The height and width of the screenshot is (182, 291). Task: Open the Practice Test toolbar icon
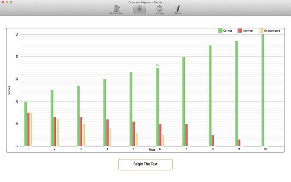click(x=117, y=9)
